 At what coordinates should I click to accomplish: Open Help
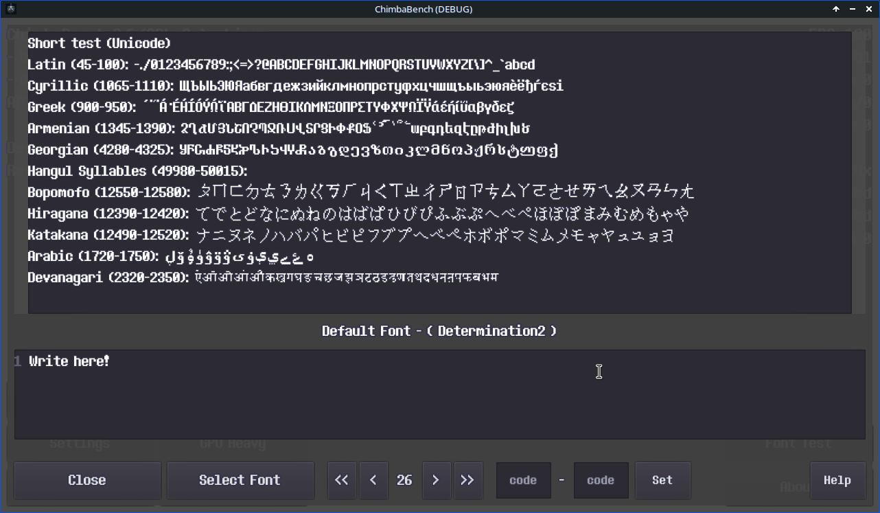click(x=837, y=480)
